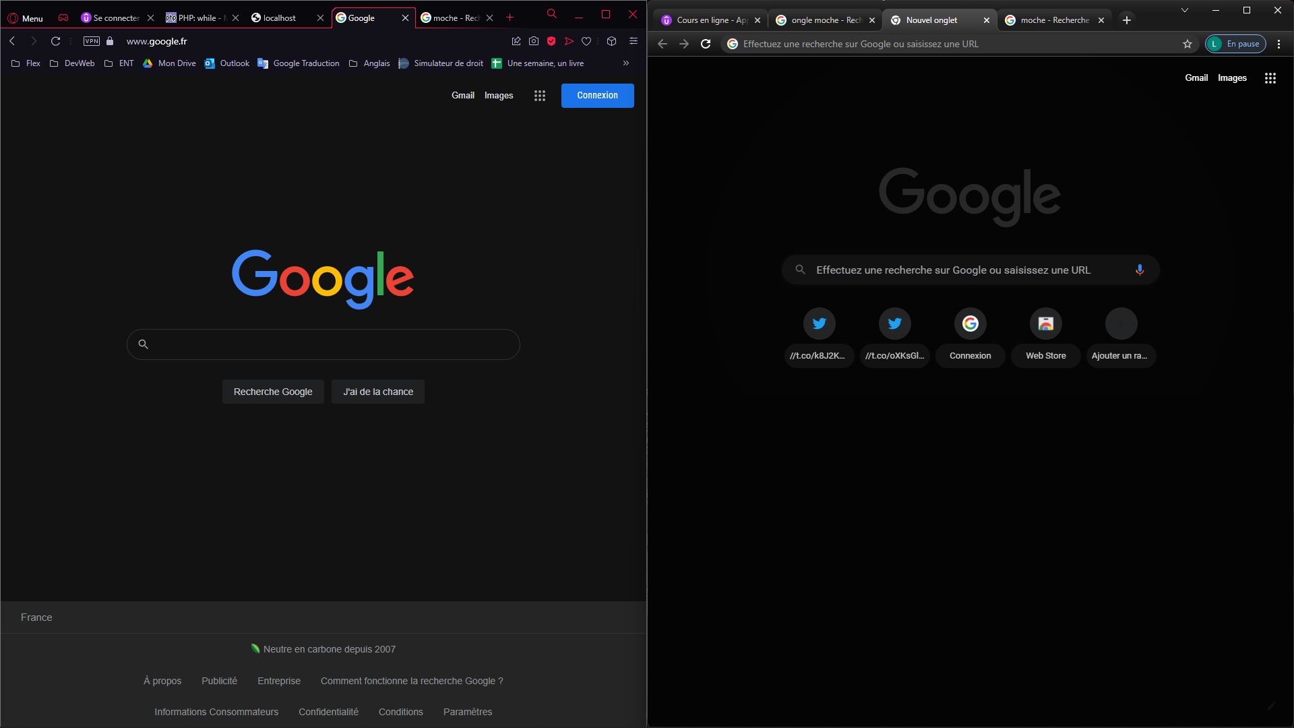Close the localhost tab in Opera

[320, 18]
